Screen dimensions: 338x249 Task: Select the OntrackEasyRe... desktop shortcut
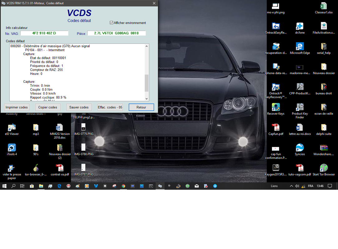coord(276,29)
